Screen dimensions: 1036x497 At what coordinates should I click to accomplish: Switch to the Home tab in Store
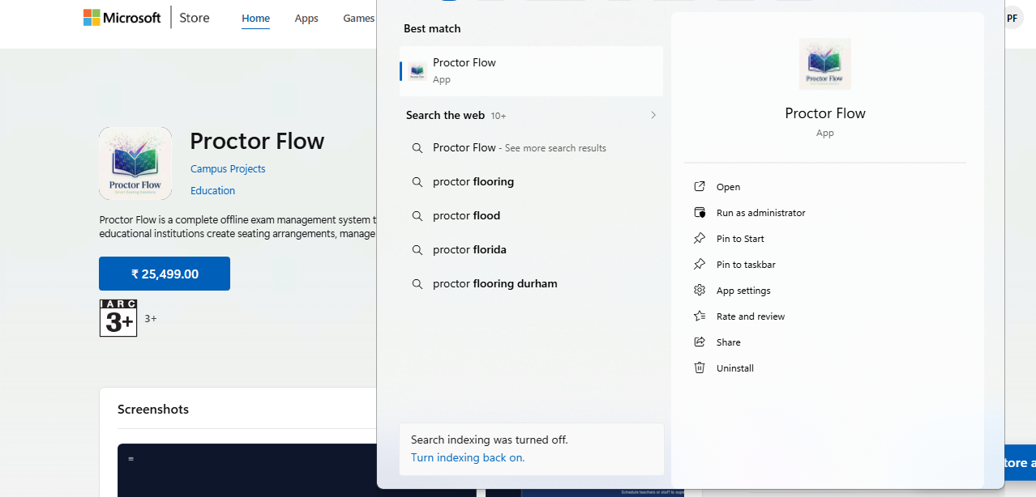[256, 19]
